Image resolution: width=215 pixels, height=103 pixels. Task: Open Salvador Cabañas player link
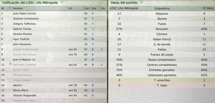[24, 65]
